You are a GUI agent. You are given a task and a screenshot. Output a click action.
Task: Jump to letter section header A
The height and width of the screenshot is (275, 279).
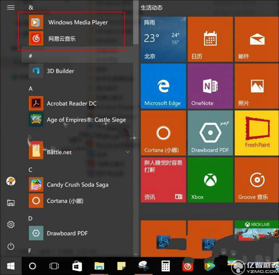coord(31,88)
